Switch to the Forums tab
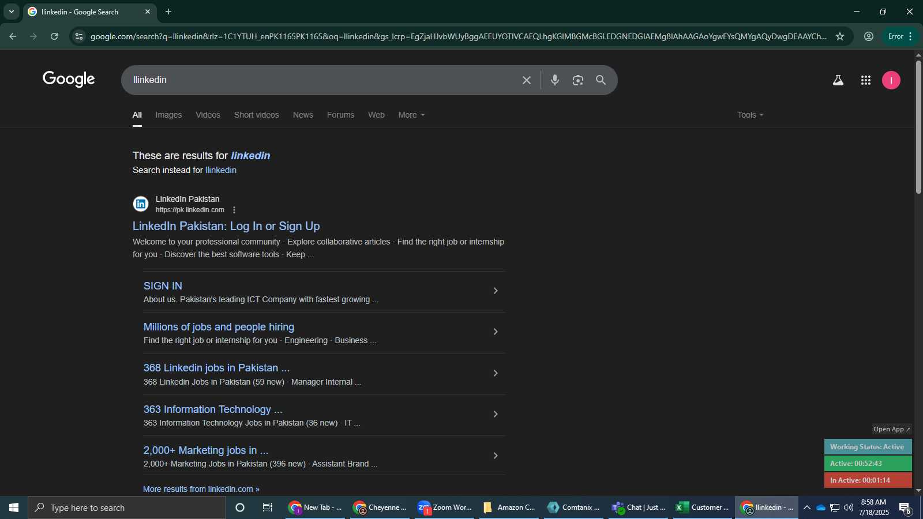This screenshot has width=923, height=519. pos(340,115)
